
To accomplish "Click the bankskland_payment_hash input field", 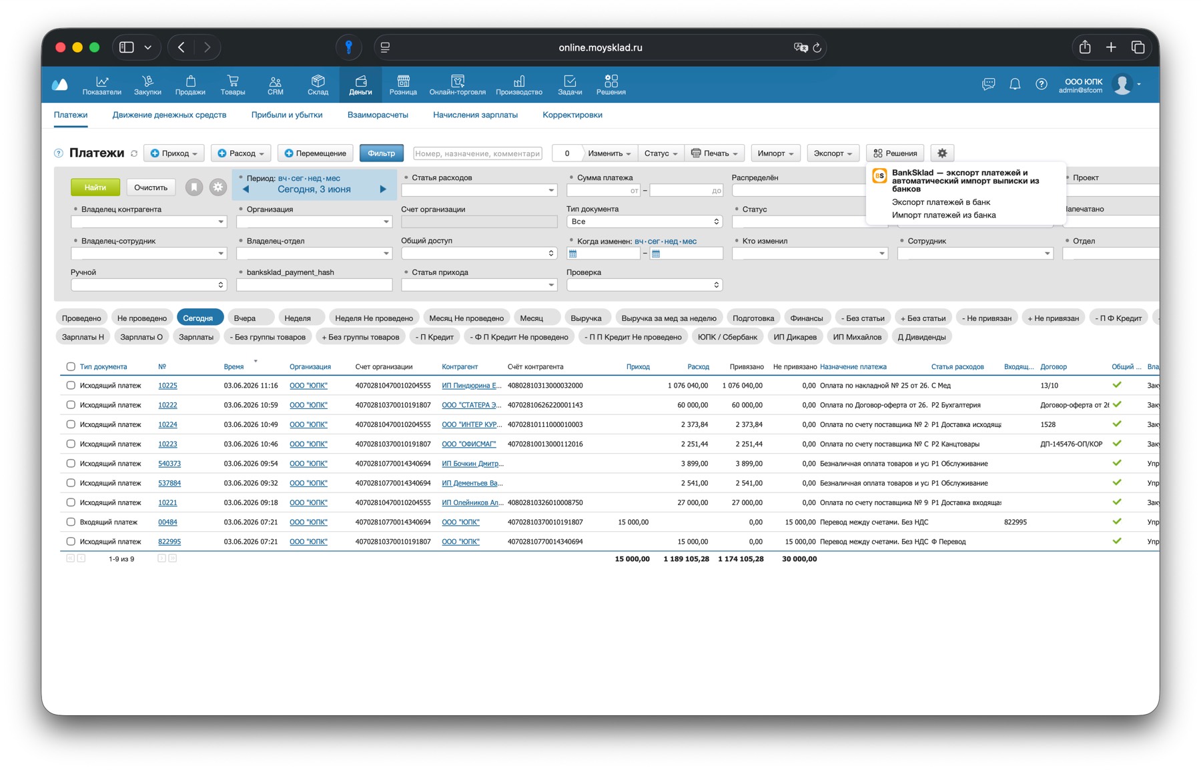I will click(314, 285).
